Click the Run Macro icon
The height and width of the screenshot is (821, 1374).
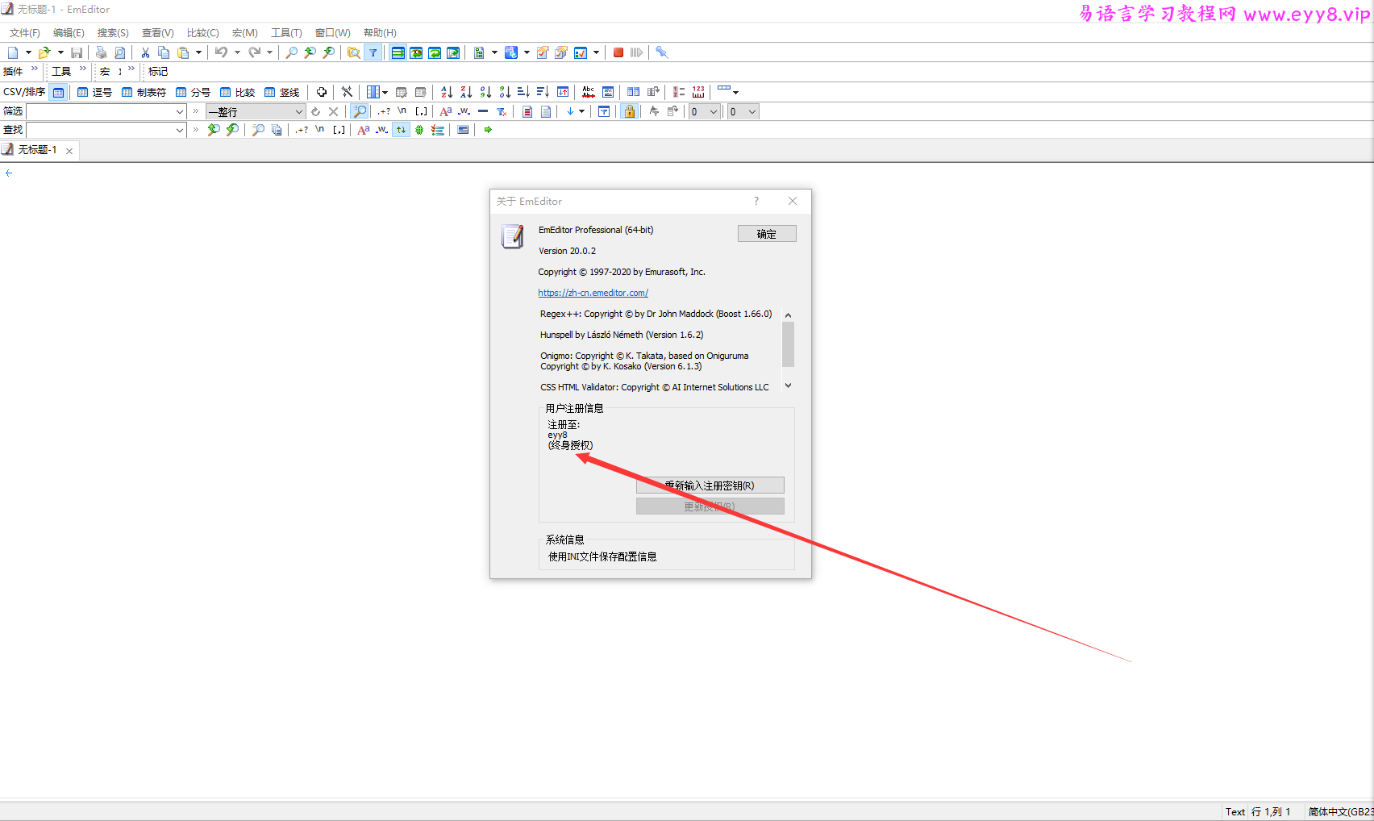[x=637, y=52]
